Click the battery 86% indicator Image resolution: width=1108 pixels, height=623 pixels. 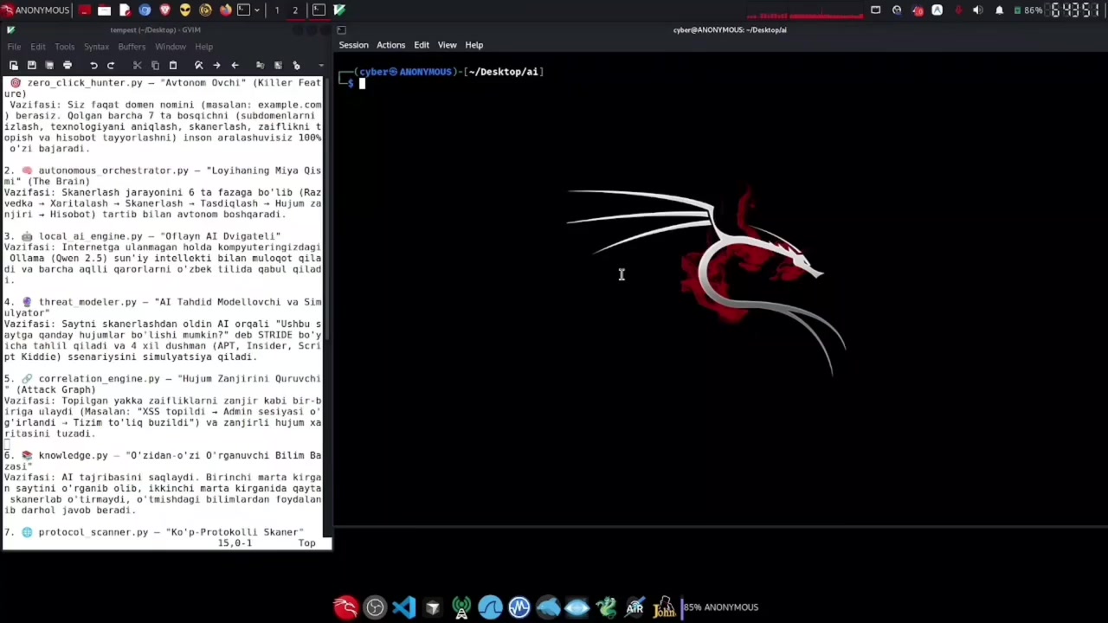(x=1027, y=10)
